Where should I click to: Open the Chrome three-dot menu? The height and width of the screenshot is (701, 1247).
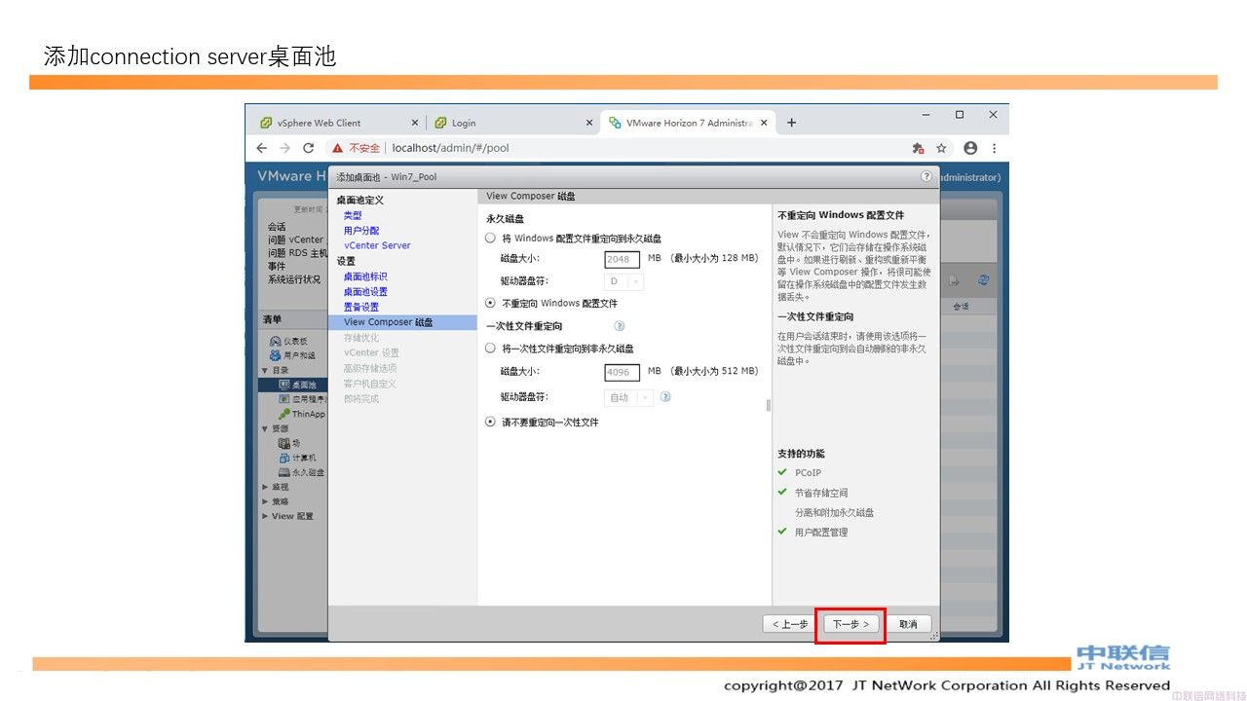click(994, 148)
